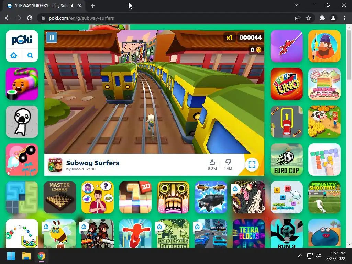
Task: Pause the Subway Surfers game
Action: [52, 37]
